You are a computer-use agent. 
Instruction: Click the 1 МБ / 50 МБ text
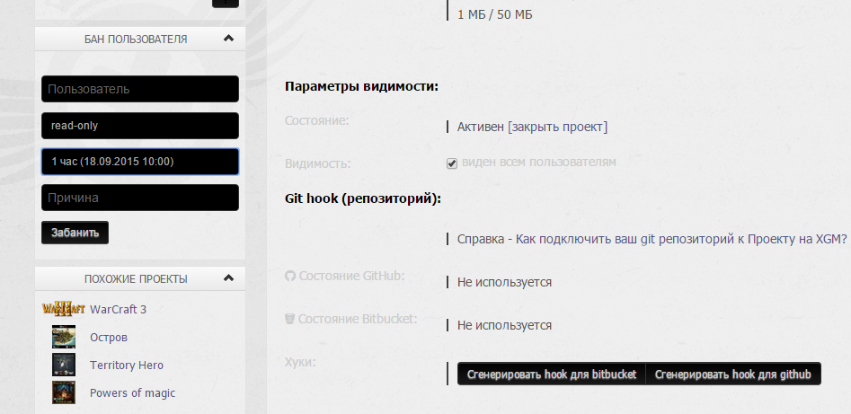click(x=495, y=14)
